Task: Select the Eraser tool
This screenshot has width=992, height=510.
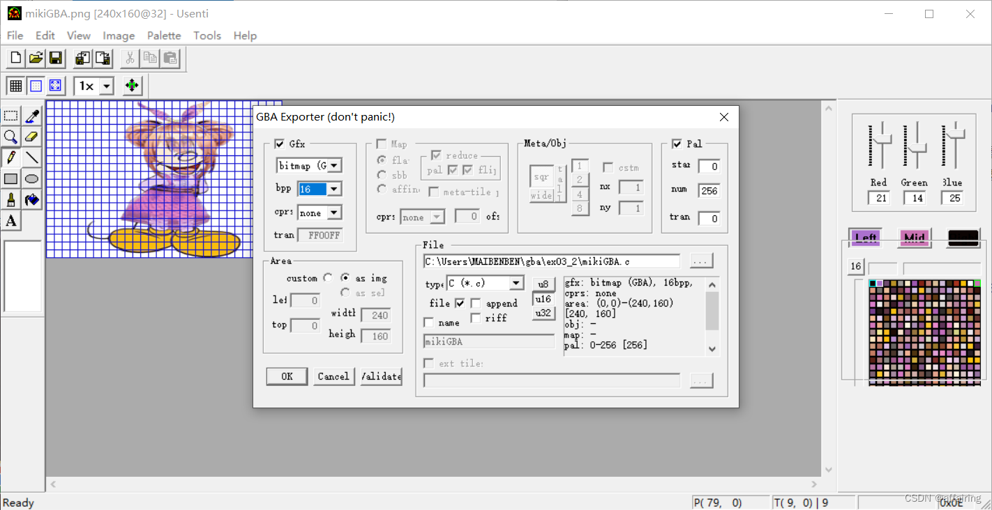Action: tap(31, 137)
